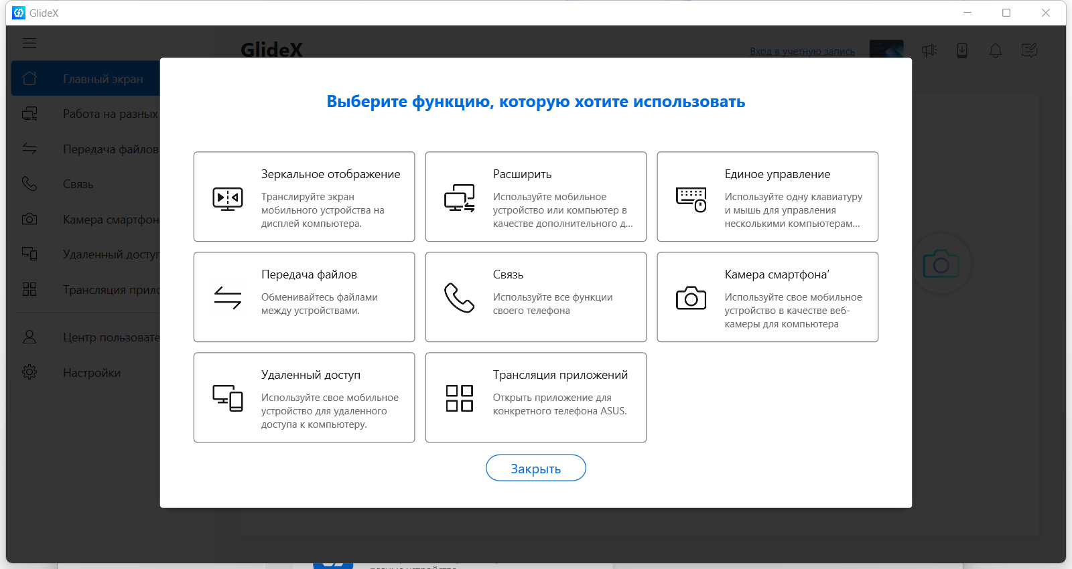The image size is (1072, 569).
Task: Click the file transfer arrows icon in the dialog
Action: (228, 297)
